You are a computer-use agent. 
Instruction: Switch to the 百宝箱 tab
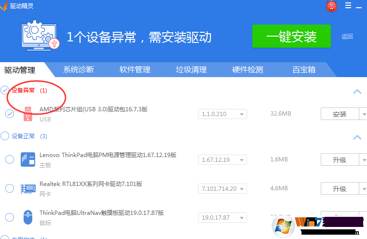[x=304, y=69]
